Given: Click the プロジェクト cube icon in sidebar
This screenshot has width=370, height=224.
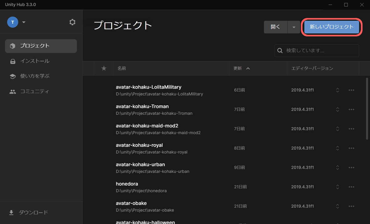Looking at the screenshot, I should point(13,46).
